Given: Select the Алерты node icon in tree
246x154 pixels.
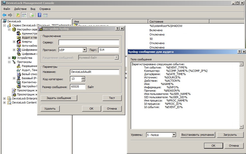Looking at the screenshot, I should pyautogui.click(x=19, y=42).
